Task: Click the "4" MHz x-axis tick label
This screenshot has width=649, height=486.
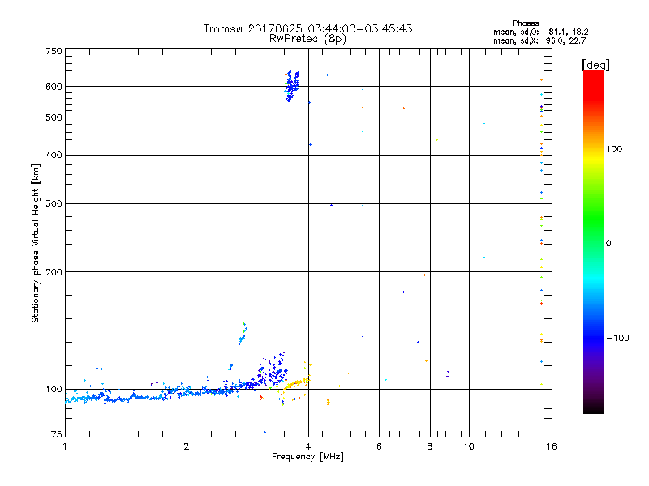Action: pos(308,446)
